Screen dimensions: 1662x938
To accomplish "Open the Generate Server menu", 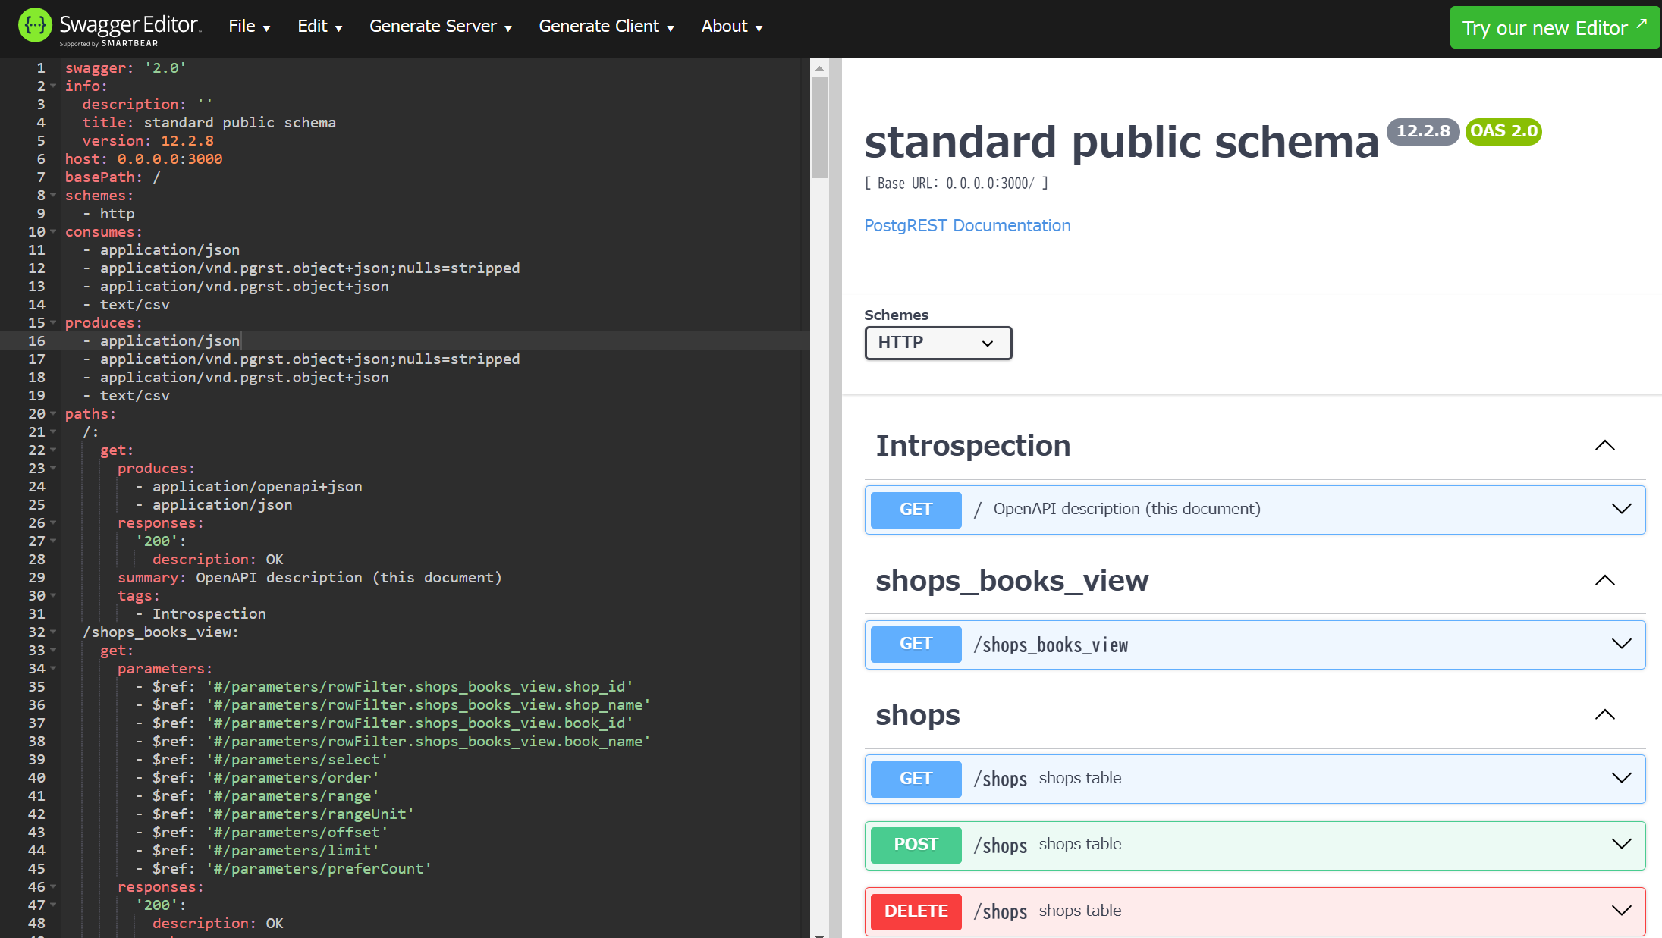I will pos(440,26).
